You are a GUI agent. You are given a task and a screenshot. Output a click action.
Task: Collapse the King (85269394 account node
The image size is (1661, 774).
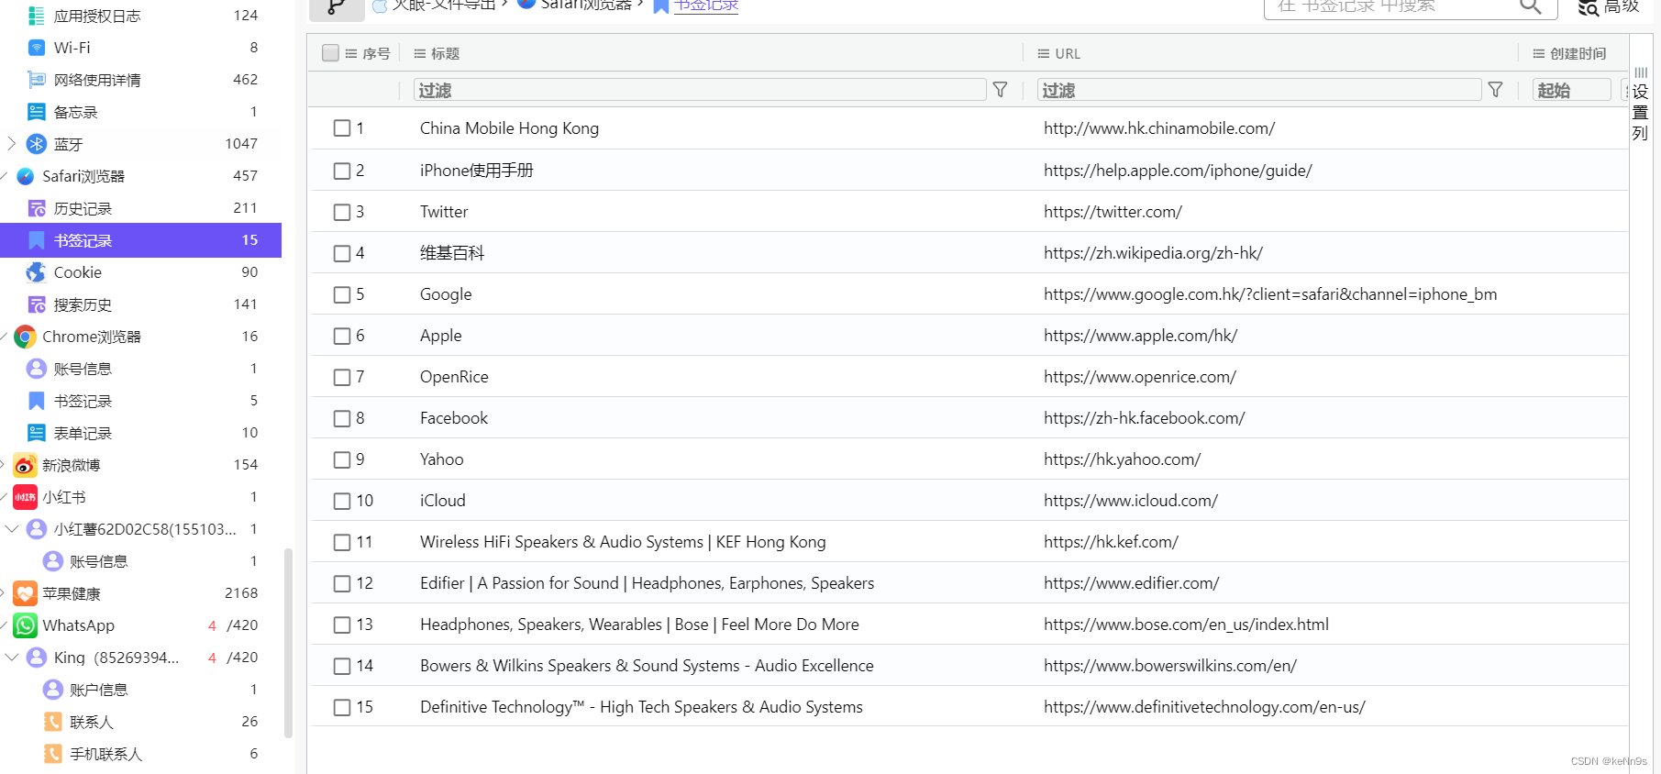pyautogui.click(x=12, y=658)
